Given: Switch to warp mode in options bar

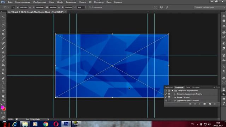Looking at the screenshot, I should point(155,7).
